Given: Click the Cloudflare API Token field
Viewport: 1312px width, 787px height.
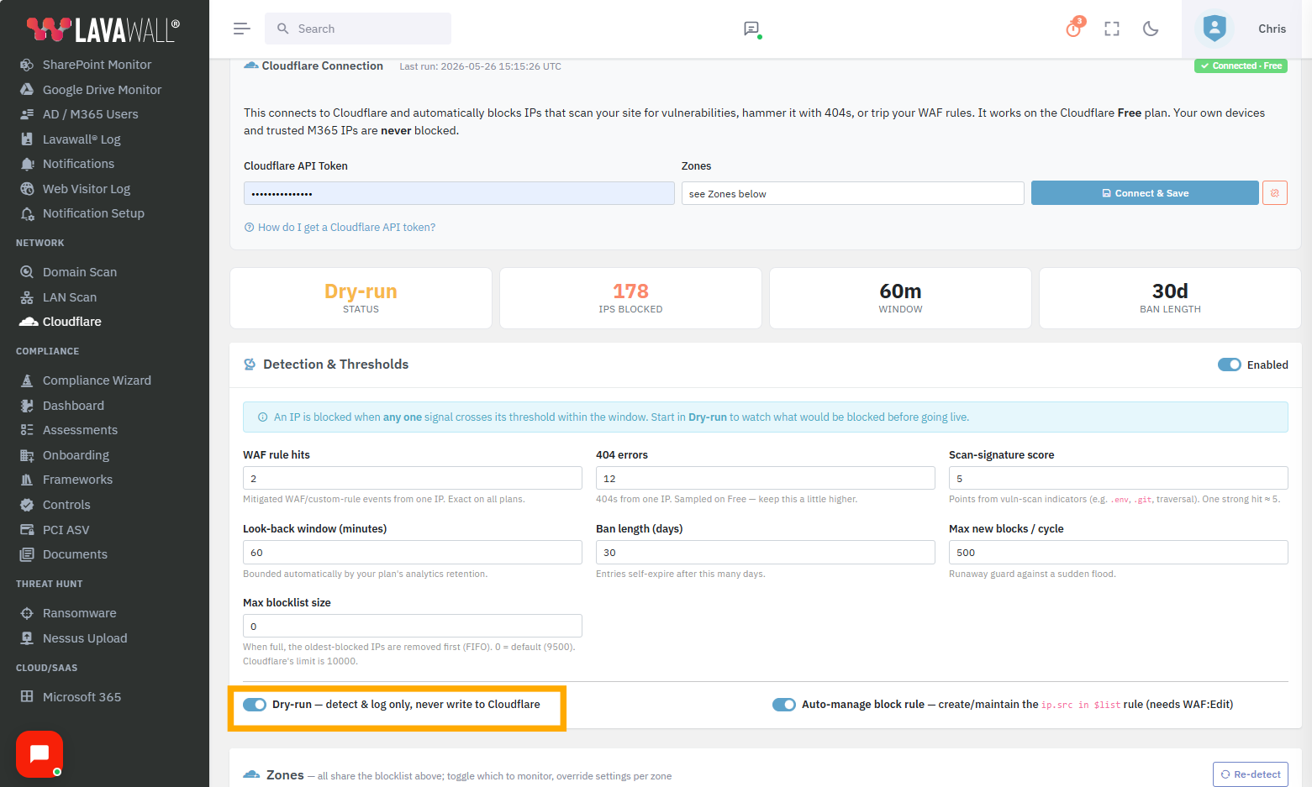Looking at the screenshot, I should click(459, 193).
